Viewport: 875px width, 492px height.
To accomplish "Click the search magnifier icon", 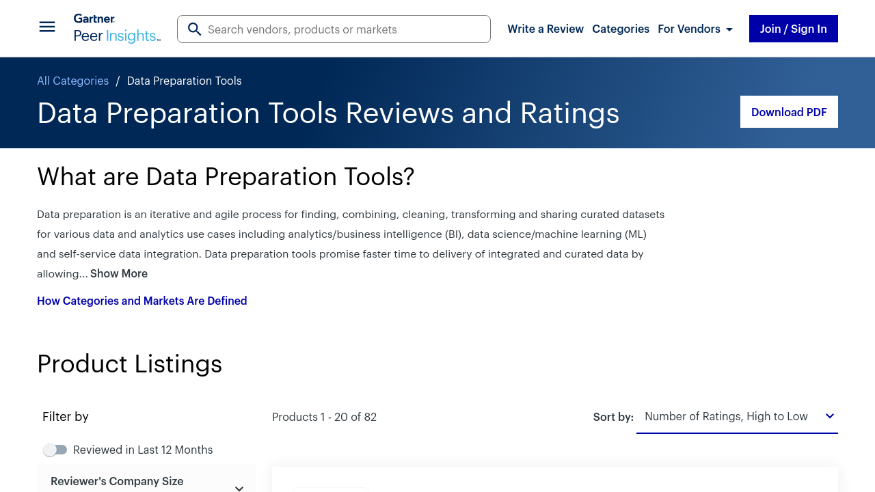I will [194, 29].
